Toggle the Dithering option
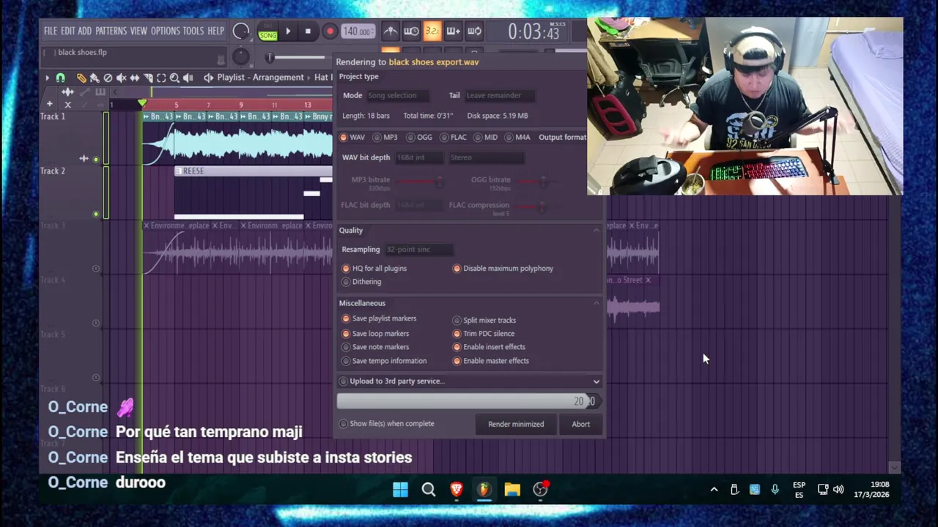 (x=361, y=282)
